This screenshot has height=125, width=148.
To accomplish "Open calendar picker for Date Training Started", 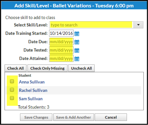I will point(77,34).
